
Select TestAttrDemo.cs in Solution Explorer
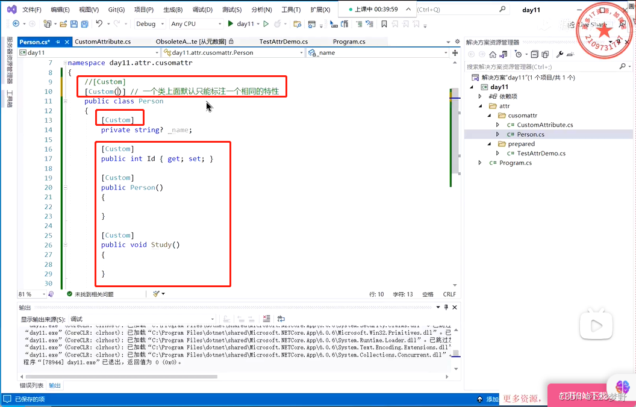point(541,154)
